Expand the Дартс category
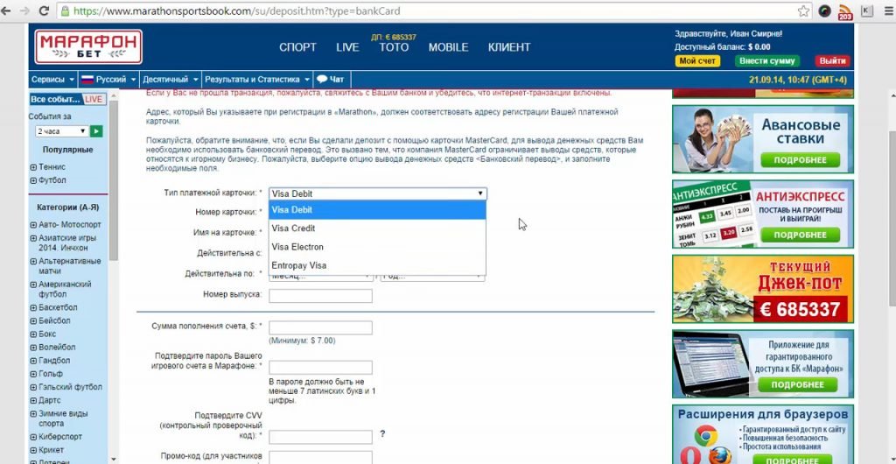The height and width of the screenshot is (464, 896). point(33,401)
